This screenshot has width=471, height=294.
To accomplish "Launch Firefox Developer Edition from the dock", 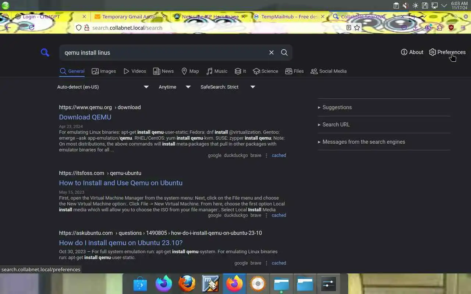I will point(164,284).
